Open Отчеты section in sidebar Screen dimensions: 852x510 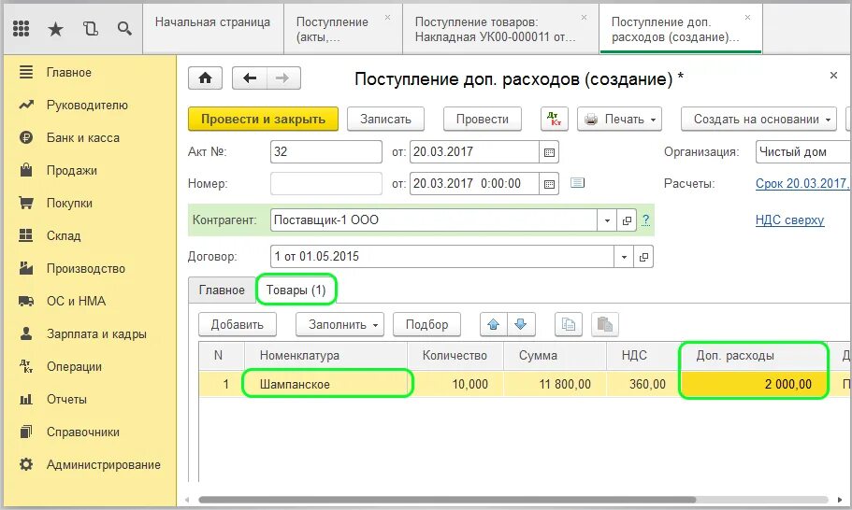[66, 400]
